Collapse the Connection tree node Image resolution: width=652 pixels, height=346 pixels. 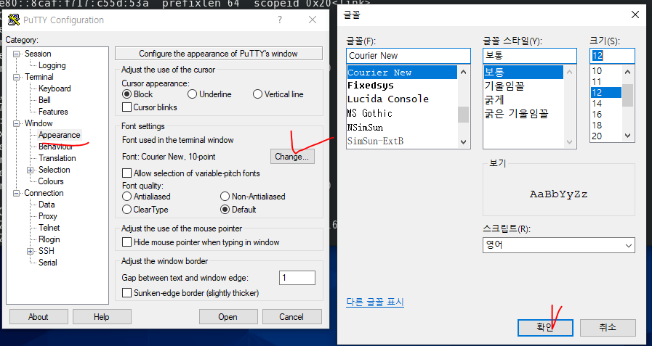pyautogui.click(x=16, y=194)
